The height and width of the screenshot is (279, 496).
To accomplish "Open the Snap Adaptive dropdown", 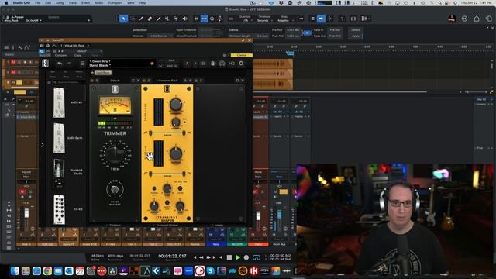I will [284, 21].
